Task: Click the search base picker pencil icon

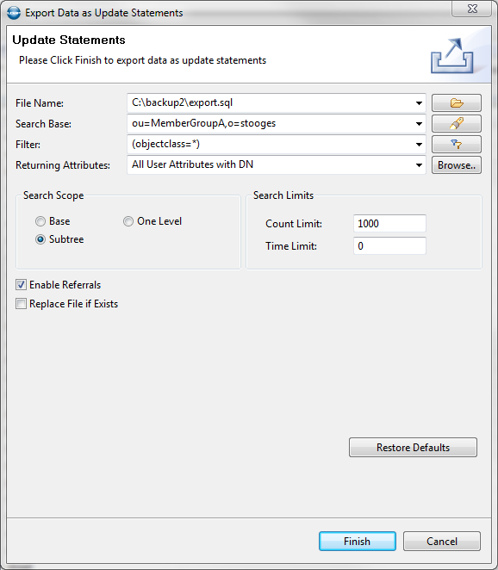Action: pos(456,124)
